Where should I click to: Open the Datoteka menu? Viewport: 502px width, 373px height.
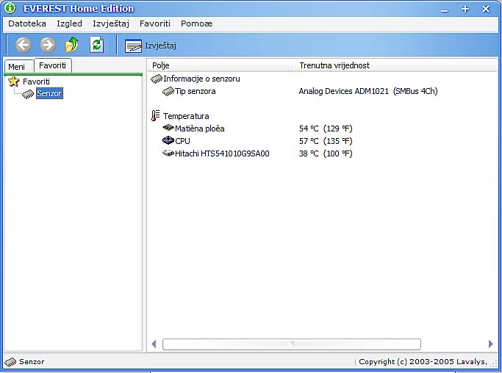tap(27, 23)
